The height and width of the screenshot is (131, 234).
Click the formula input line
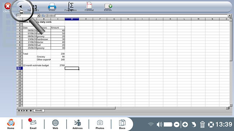141,15
